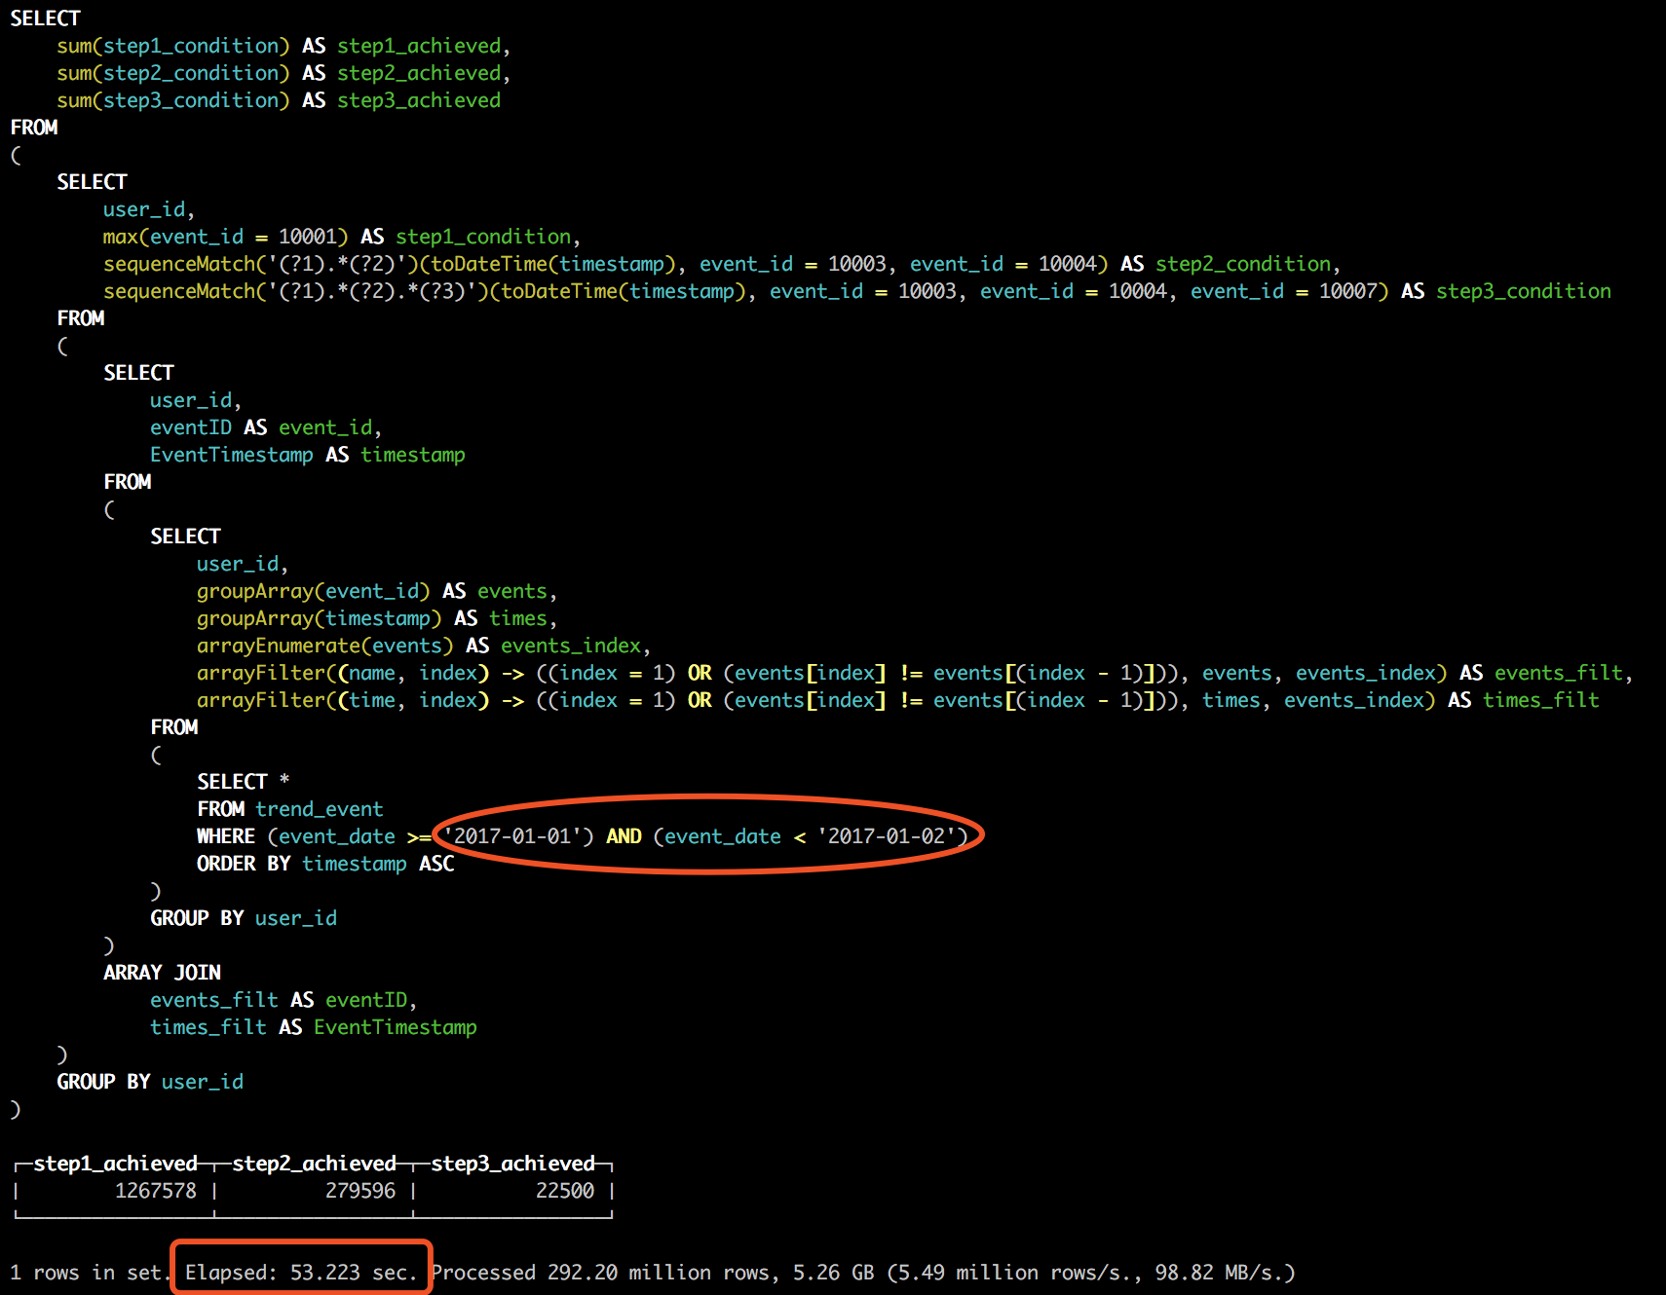This screenshot has width=1666, height=1295.
Task: Click the step3_condition alias after 10007
Action: coord(1523,291)
